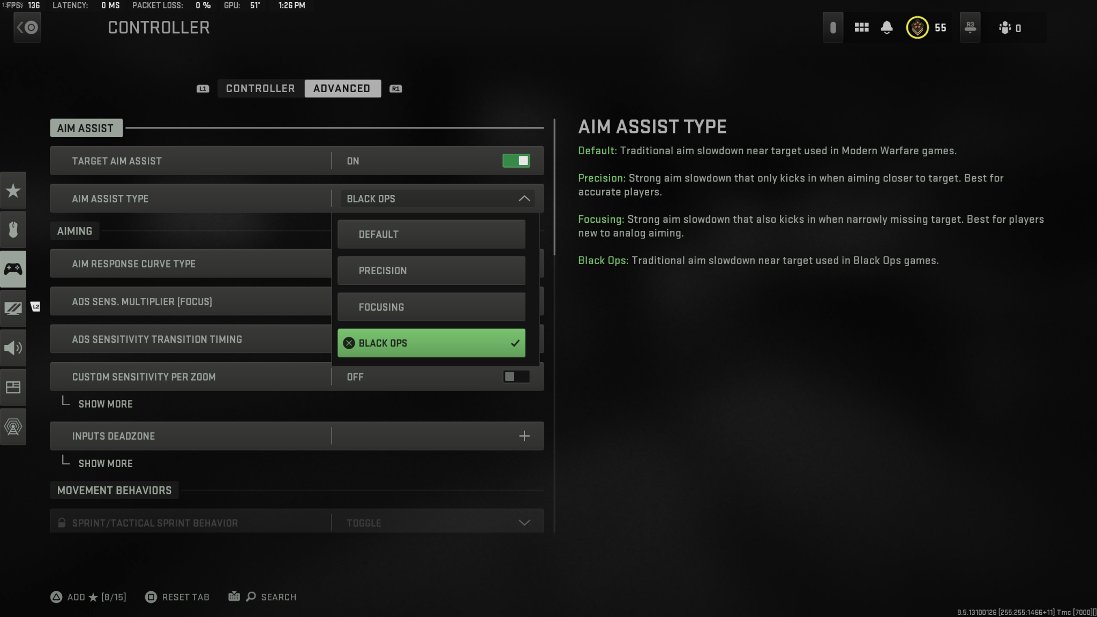Viewport: 1097px width, 617px height.
Task: Click the Aiming section header
Action: [x=75, y=231]
